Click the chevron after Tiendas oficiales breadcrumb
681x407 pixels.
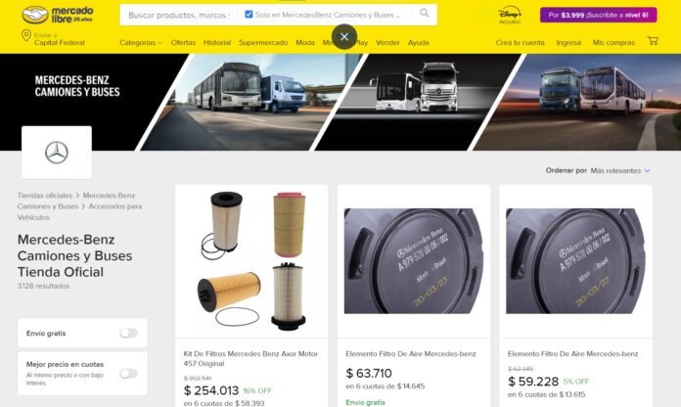pyautogui.click(x=77, y=196)
